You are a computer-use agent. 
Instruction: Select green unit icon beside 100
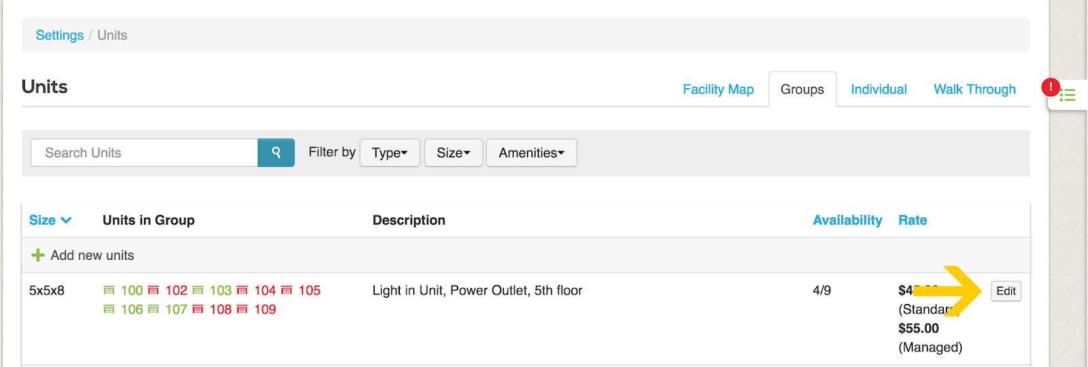[x=109, y=290]
